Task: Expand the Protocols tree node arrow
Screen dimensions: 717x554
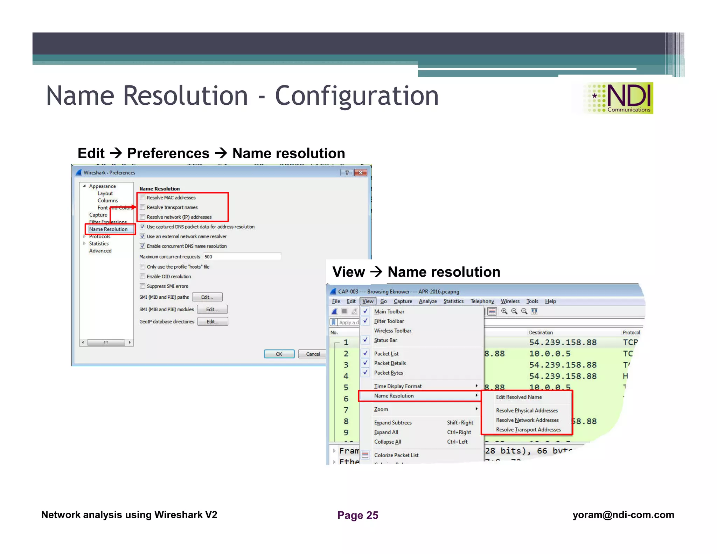Action: click(x=84, y=236)
